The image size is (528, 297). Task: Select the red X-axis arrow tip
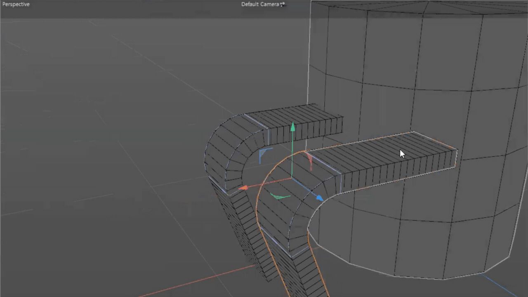243,188
